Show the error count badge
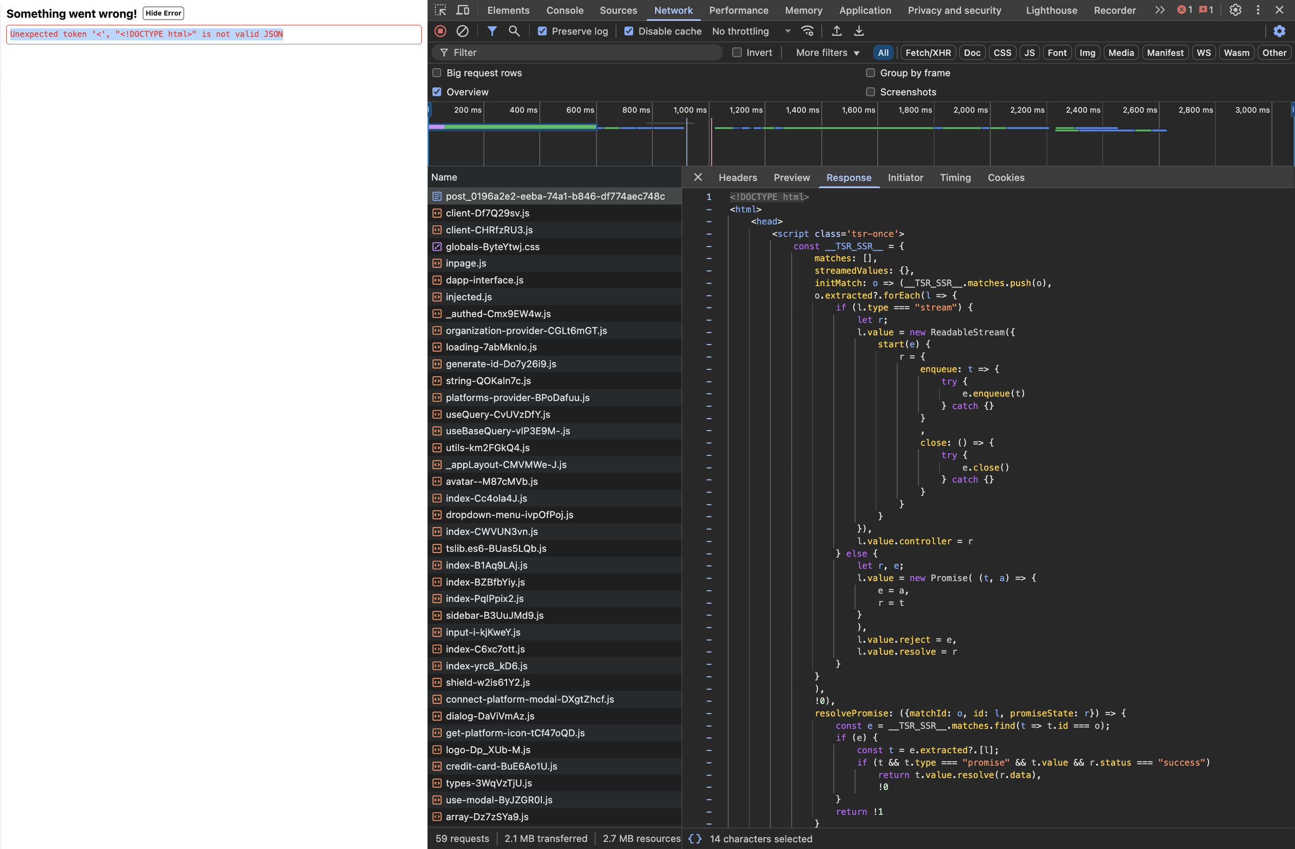This screenshot has width=1295, height=849. 1185,10
